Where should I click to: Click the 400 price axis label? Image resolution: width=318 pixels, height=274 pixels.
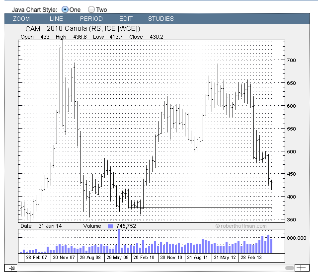(291, 197)
